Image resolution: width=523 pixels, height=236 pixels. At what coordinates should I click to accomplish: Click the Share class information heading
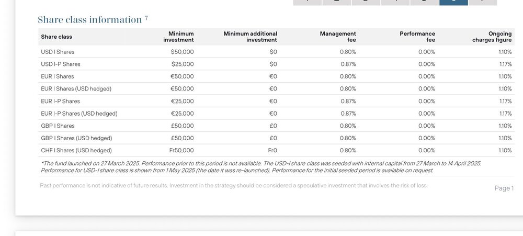tap(90, 20)
